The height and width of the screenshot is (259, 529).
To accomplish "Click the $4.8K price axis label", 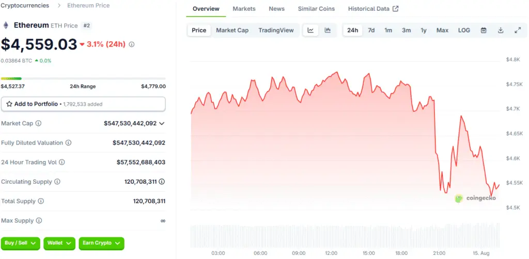I will 512,60.
